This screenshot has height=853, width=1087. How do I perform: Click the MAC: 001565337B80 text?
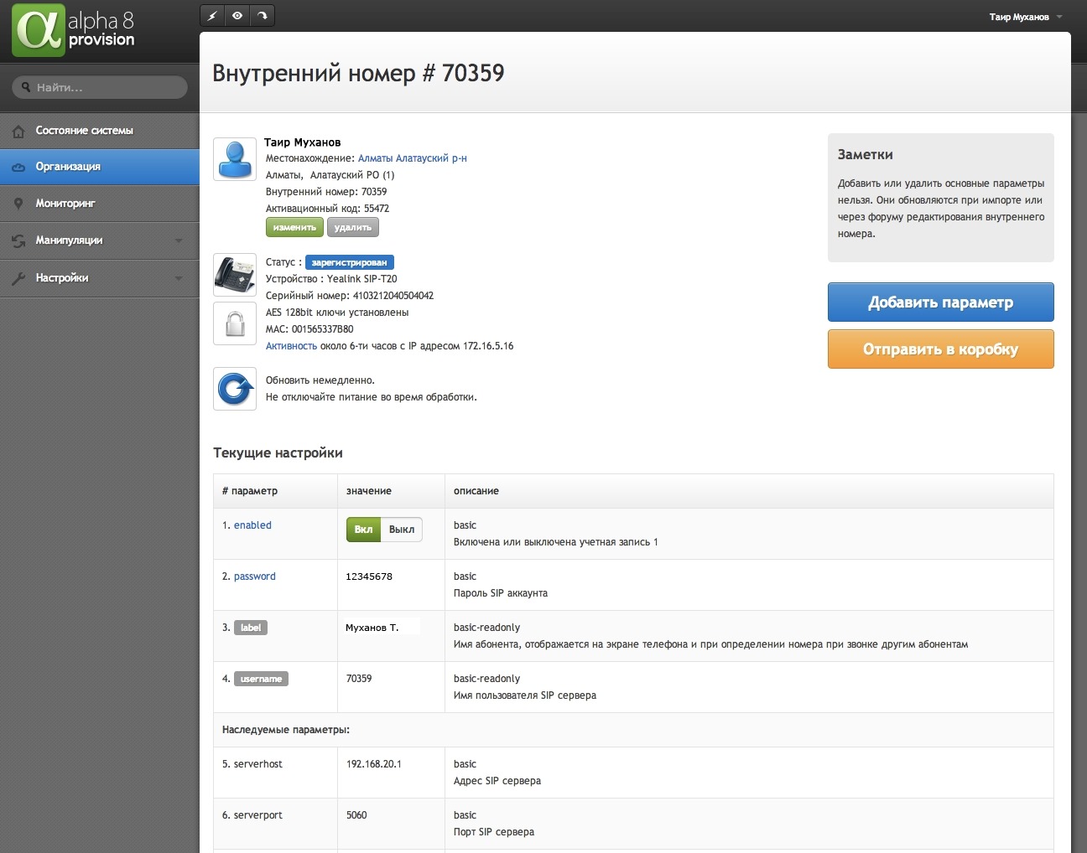(309, 329)
